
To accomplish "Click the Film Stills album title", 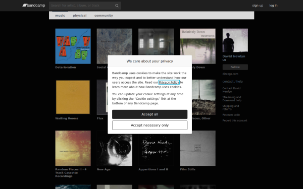I will click(188, 169).
